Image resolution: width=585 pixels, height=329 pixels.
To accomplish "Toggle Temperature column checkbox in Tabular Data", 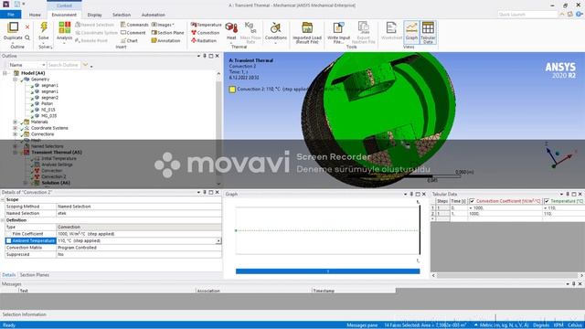I will [547, 201].
